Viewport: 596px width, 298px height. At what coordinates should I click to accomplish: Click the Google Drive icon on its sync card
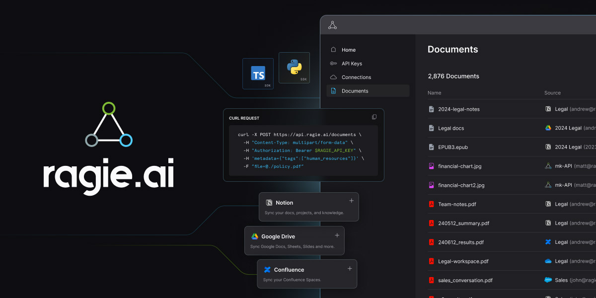(255, 236)
